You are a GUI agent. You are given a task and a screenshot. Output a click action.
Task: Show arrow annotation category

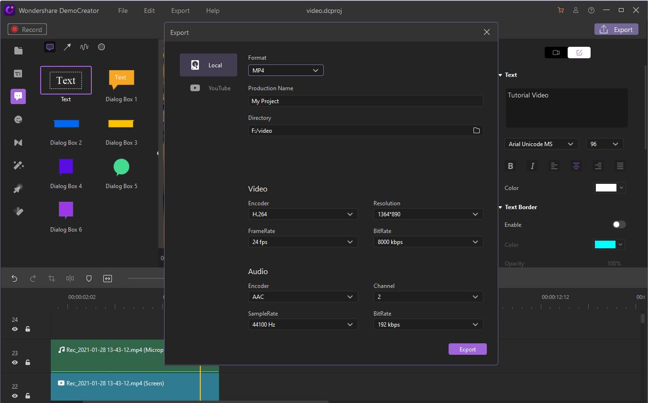click(67, 47)
